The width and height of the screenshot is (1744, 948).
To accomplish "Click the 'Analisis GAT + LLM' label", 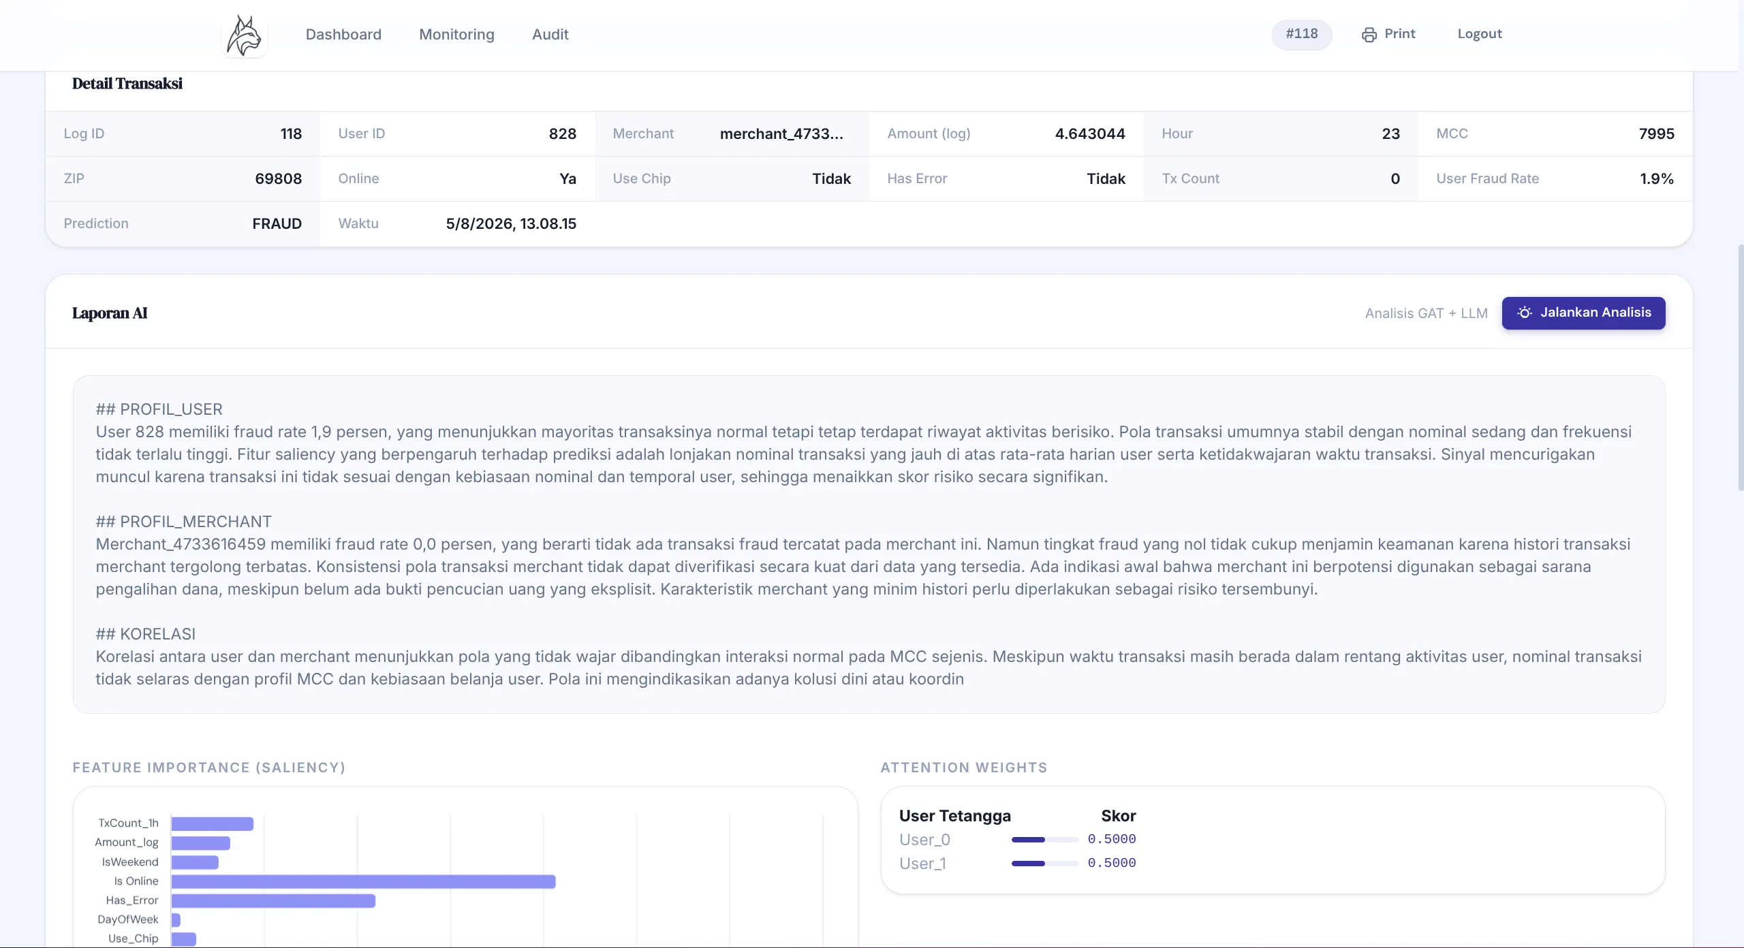I will click(x=1426, y=313).
